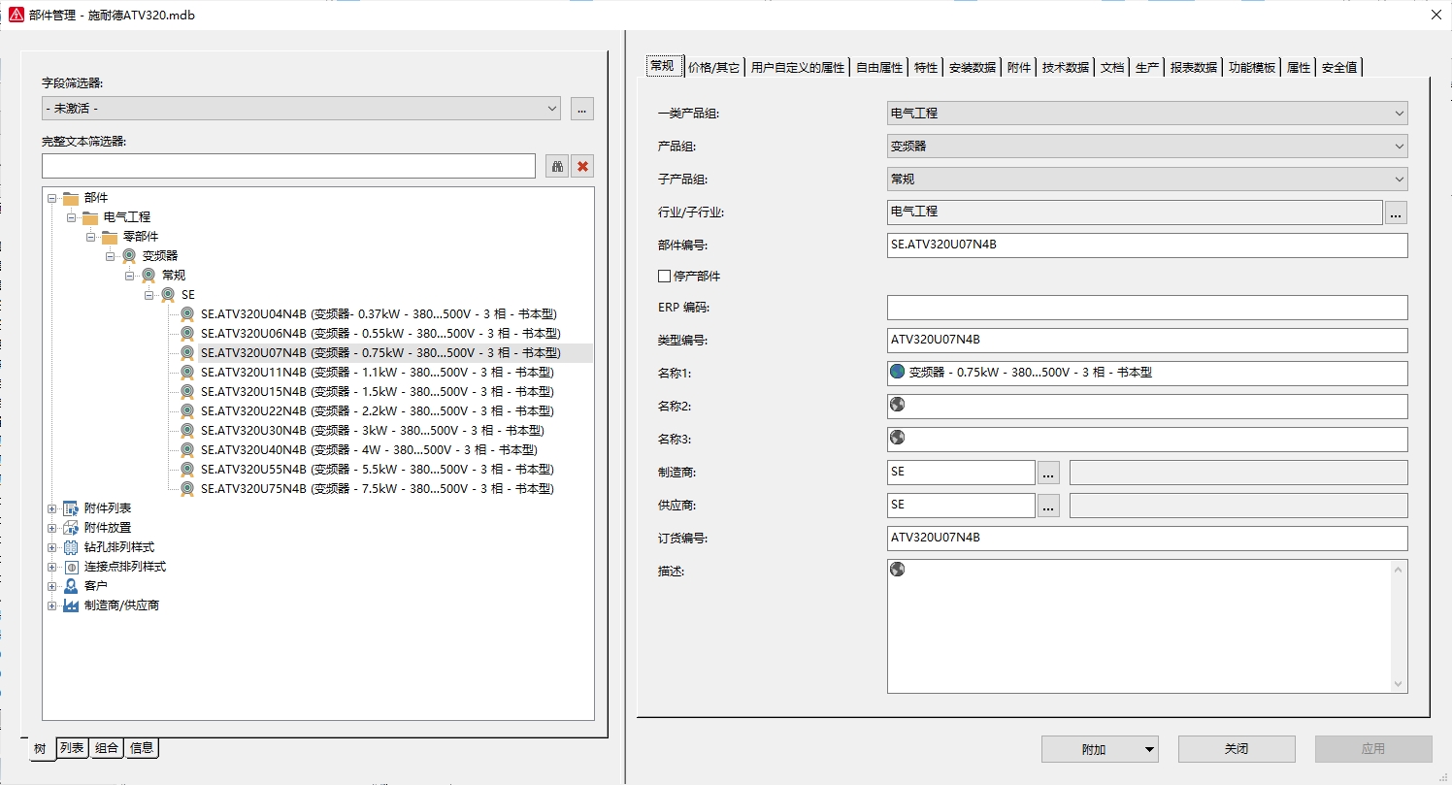The image size is (1452, 785).
Task: Select SE.ATV320U22N4B in the tree
Action: pos(378,411)
